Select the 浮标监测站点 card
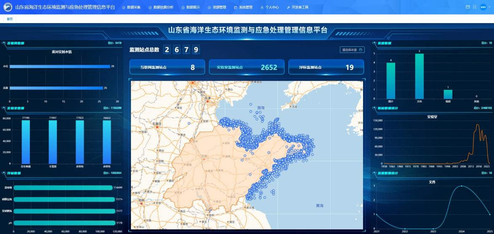 [326, 67]
